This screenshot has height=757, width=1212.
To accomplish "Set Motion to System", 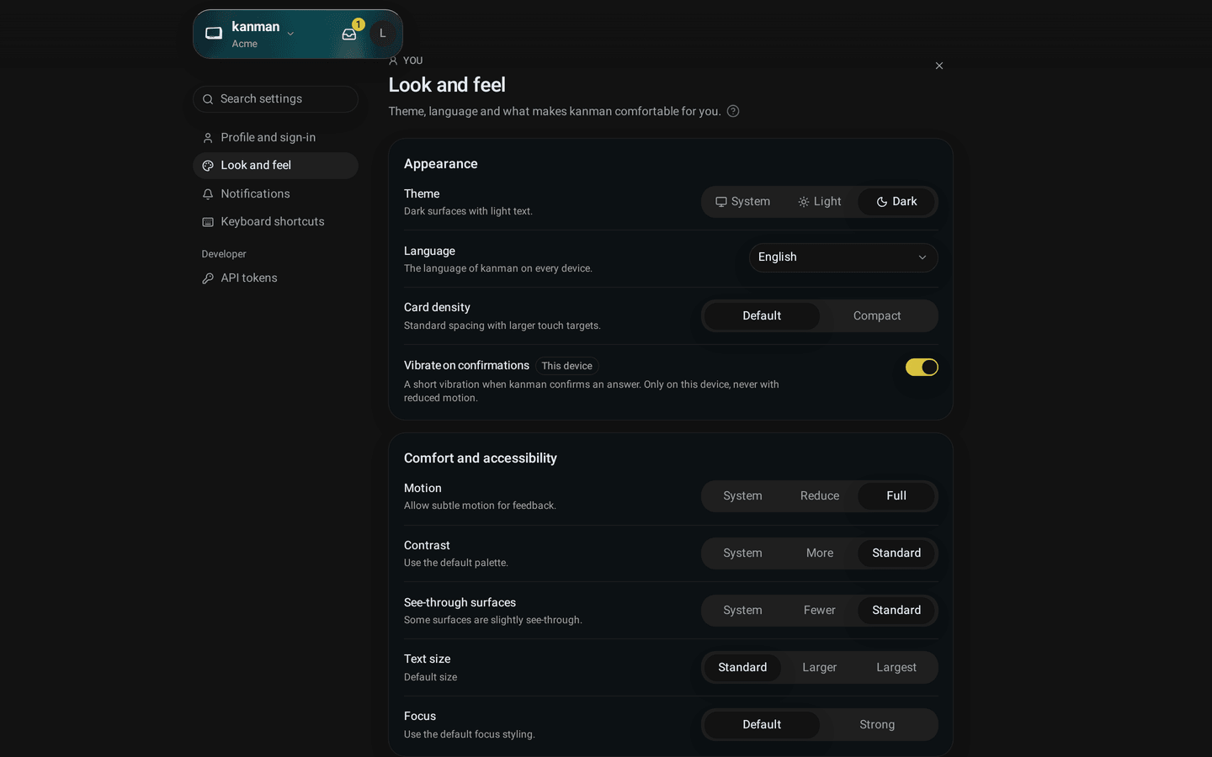I will (x=742, y=496).
